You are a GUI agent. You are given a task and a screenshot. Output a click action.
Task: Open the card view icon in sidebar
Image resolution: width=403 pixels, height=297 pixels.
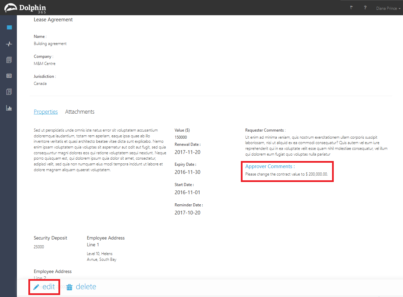click(x=9, y=76)
